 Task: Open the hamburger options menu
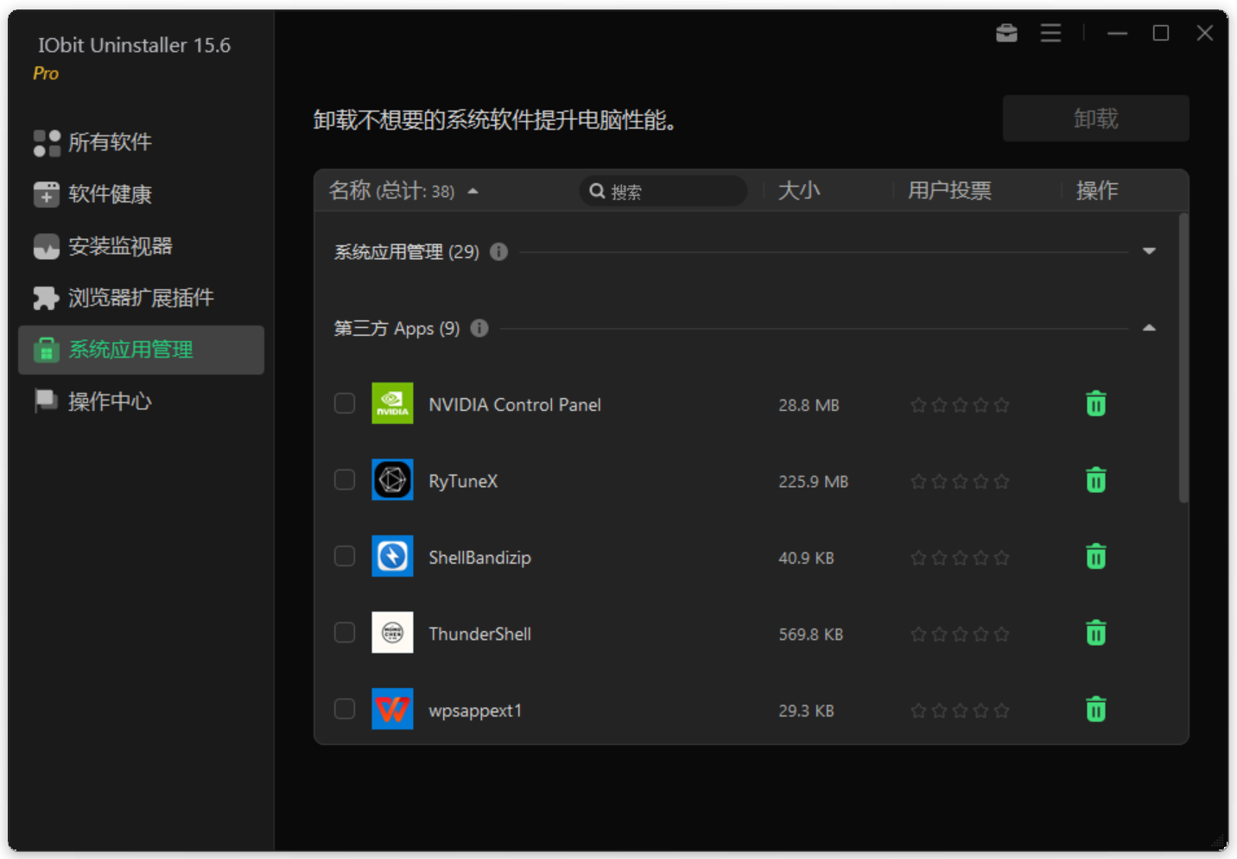tap(1050, 33)
